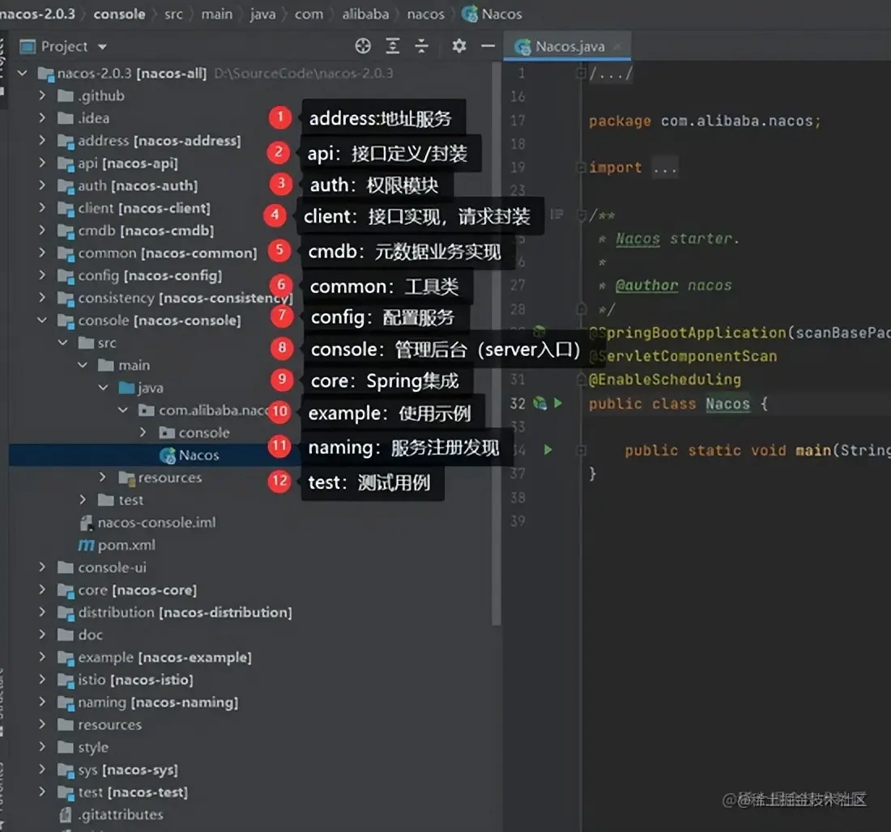Expand the core [nacos-core] module
The height and width of the screenshot is (832, 891).
pyautogui.click(x=40, y=590)
